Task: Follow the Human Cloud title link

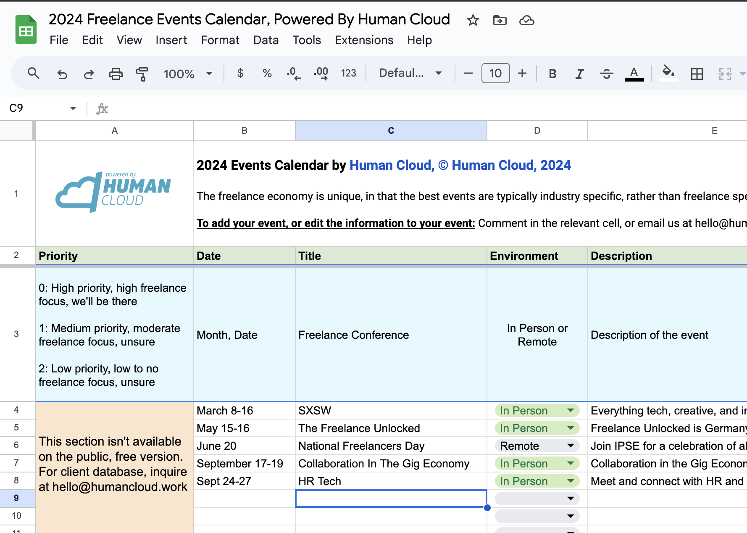Action: coord(460,166)
